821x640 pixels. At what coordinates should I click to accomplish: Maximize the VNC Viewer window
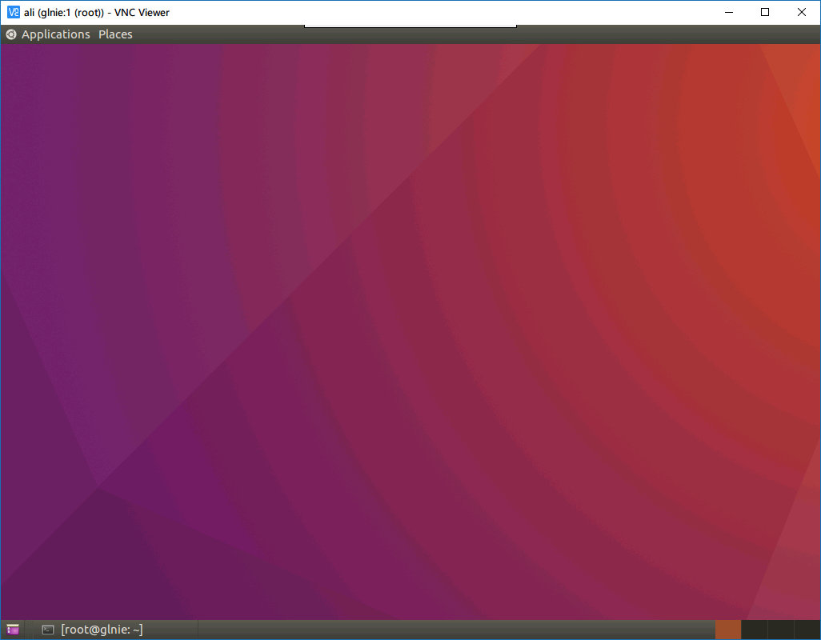coord(765,12)
